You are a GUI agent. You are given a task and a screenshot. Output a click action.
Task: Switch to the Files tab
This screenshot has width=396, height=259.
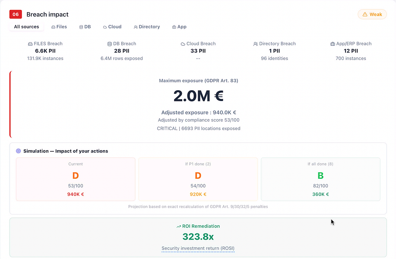59,27
